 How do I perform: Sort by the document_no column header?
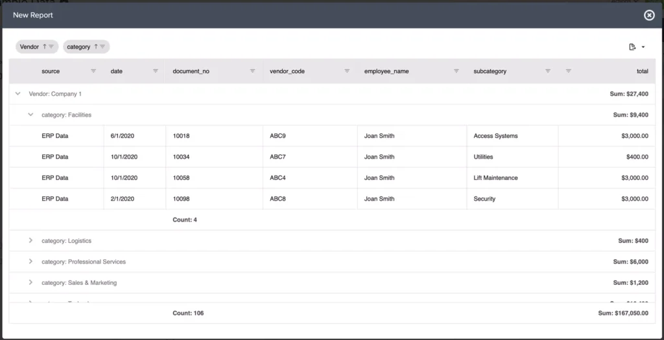(191, 71)
